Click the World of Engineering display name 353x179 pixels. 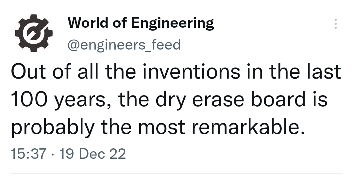coord(141,23)
